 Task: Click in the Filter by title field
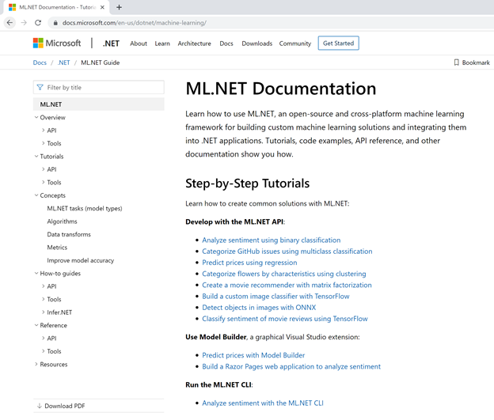pos(99,87)
